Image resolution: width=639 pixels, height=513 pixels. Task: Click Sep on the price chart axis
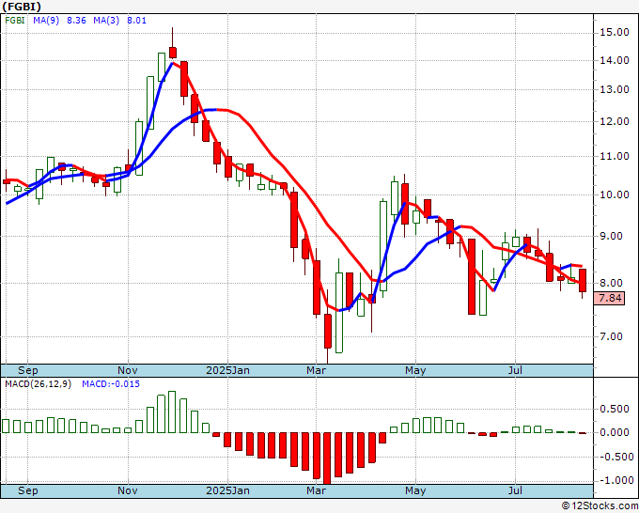coord(28,370)
